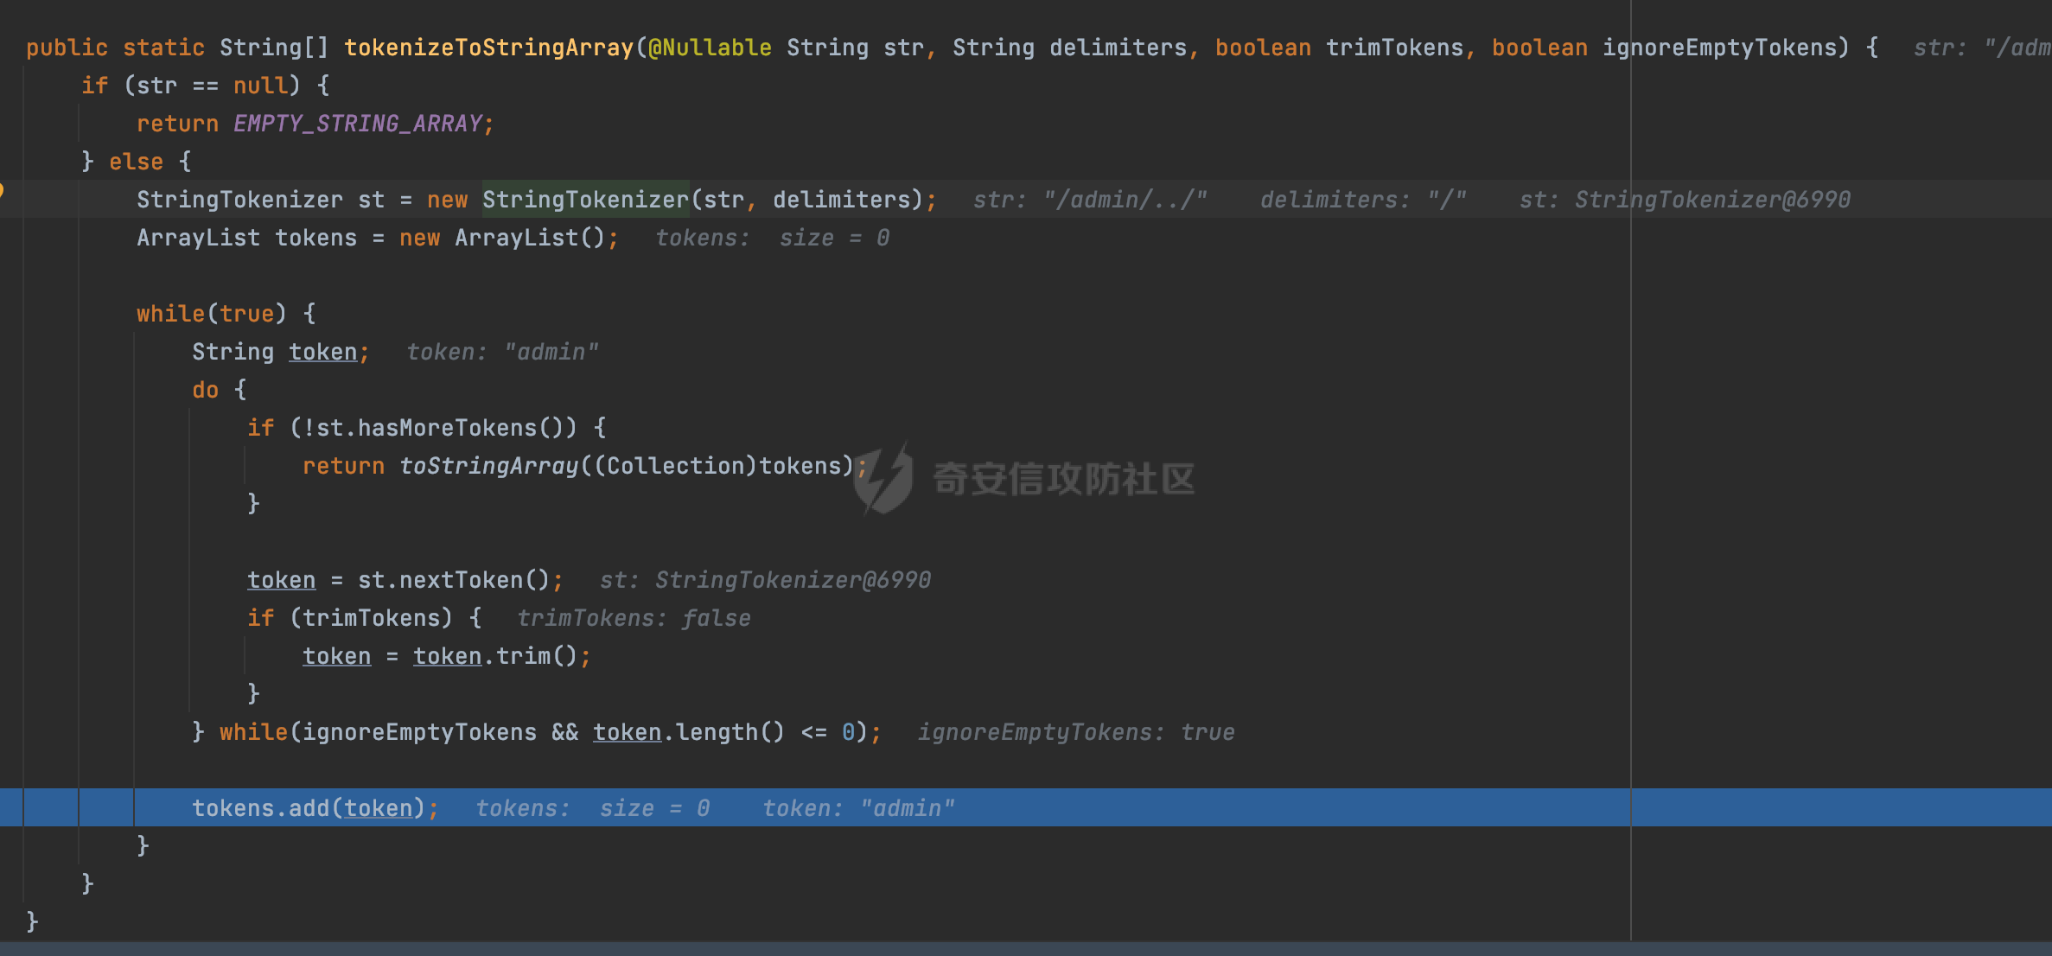Click the ignoreEmptyTokens: true inline hint

tap(1076, 732)
